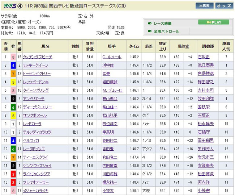Open the オッズ odds tab
Screen dimensions: 235x196
point(224,6)
